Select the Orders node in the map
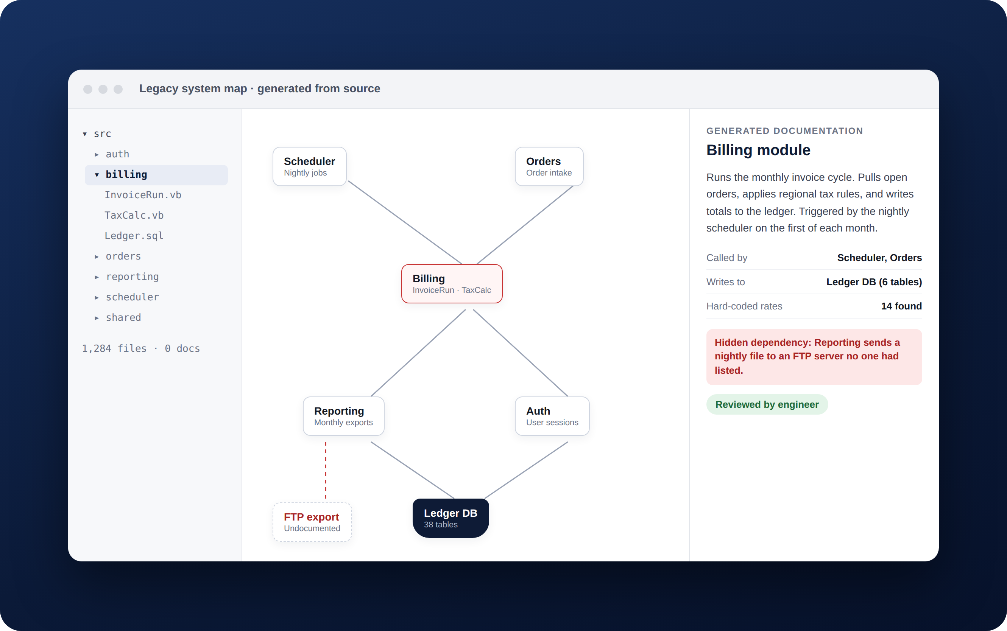Screen dimensions: 1007x631 click(549, 166)
